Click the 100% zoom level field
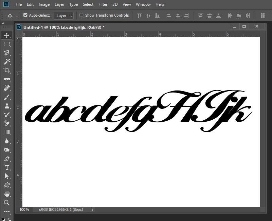 24,209
